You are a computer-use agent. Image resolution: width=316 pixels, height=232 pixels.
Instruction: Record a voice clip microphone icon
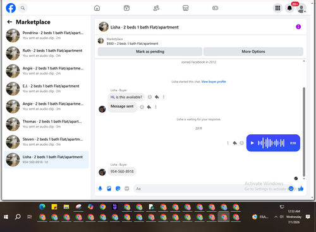point(100,188)
